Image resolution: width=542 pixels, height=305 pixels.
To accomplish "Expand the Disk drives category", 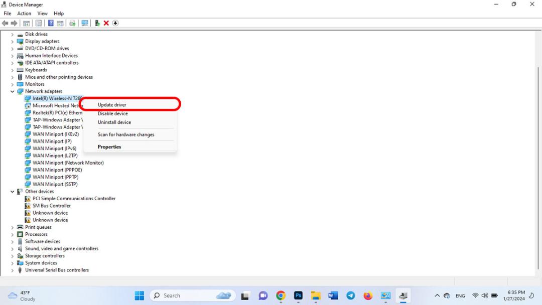I will pos(13,34).
